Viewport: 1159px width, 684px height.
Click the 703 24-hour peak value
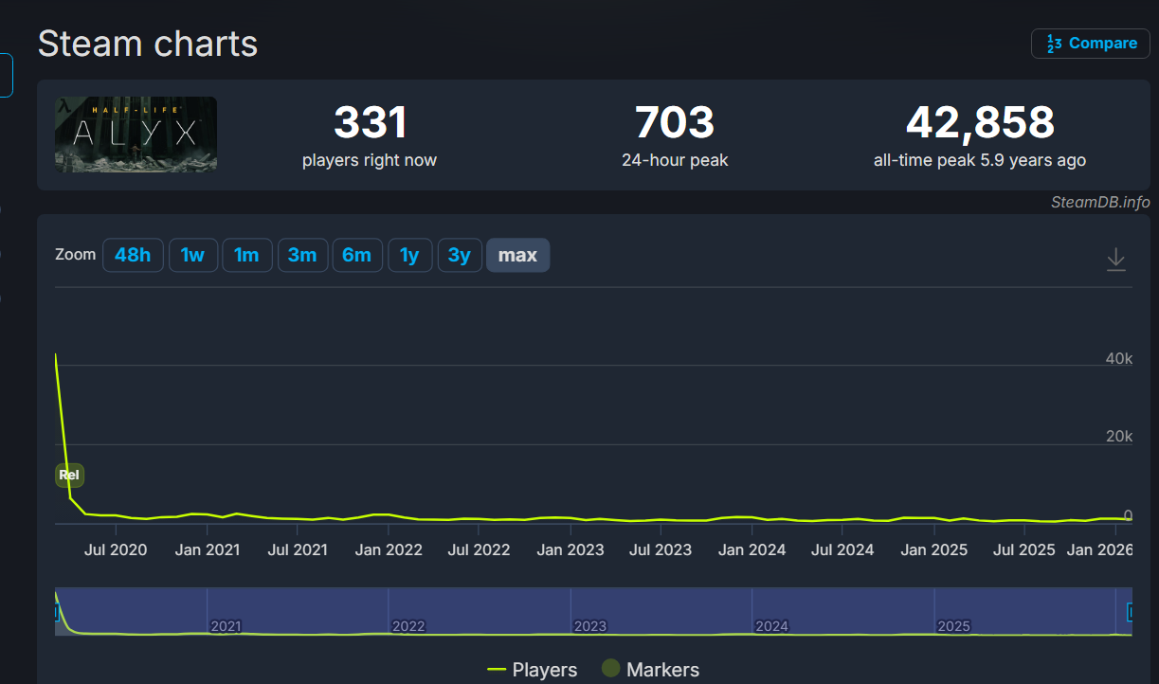675,123
